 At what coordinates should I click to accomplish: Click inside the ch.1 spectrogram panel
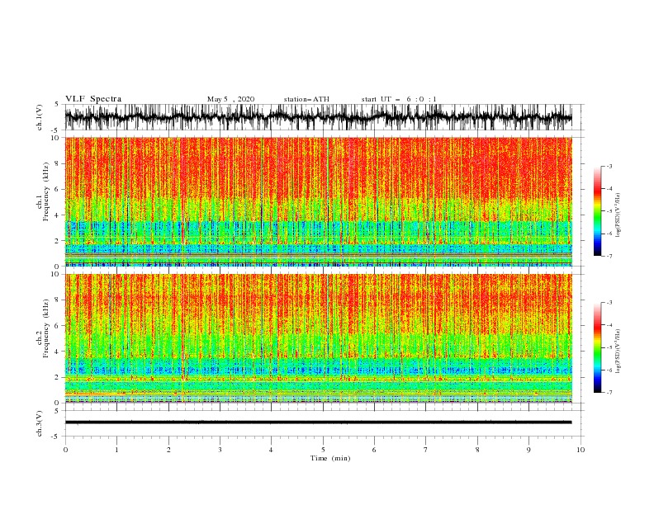(318, 201)
